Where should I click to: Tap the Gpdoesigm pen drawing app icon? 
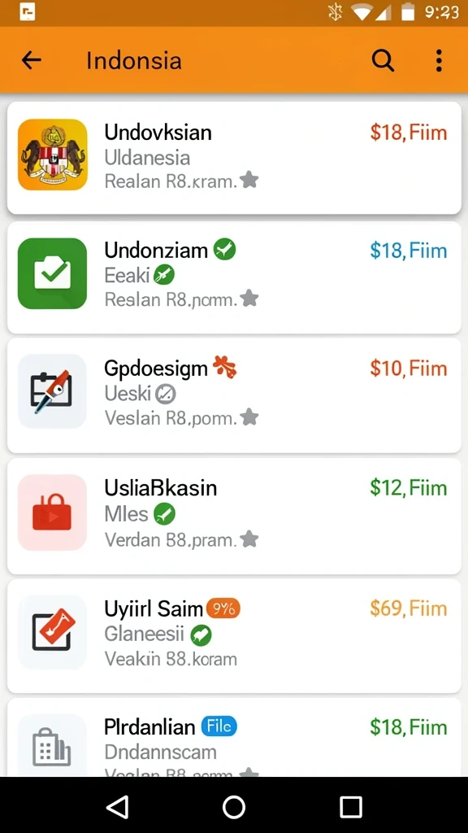tap(52, 391)
